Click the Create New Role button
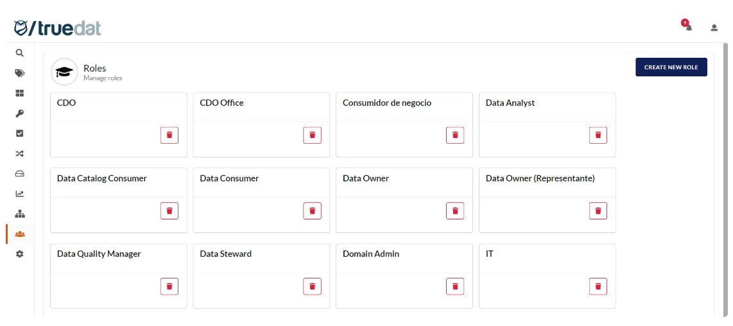Image resolution: width=733 pixels, height=326 pixels. point(671,67)
